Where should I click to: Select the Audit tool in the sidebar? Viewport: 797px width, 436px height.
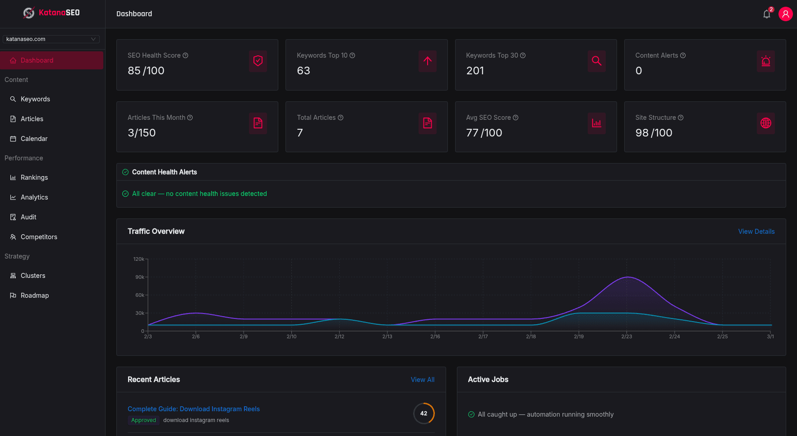[29, 217]
